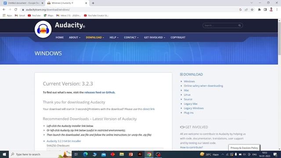Click the Google icon in address bar

240,10
